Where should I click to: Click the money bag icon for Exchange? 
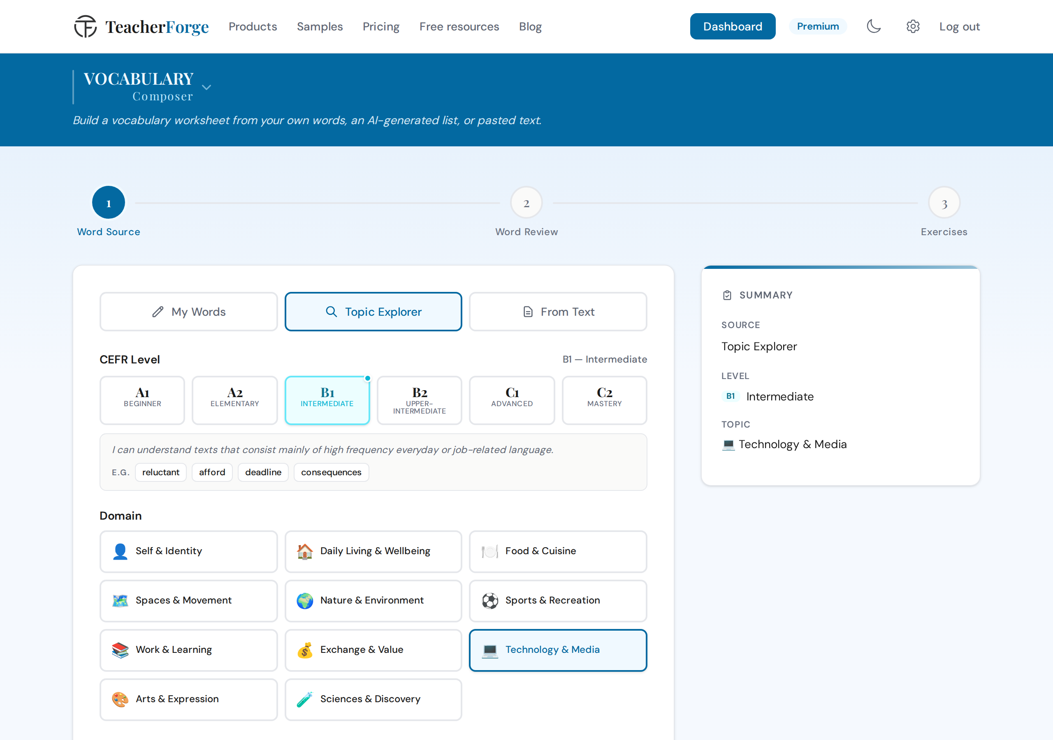[x=305, y=650]
